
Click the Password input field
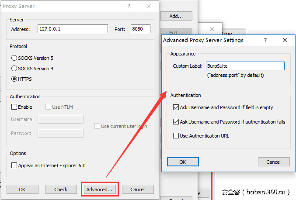point(60,133)
